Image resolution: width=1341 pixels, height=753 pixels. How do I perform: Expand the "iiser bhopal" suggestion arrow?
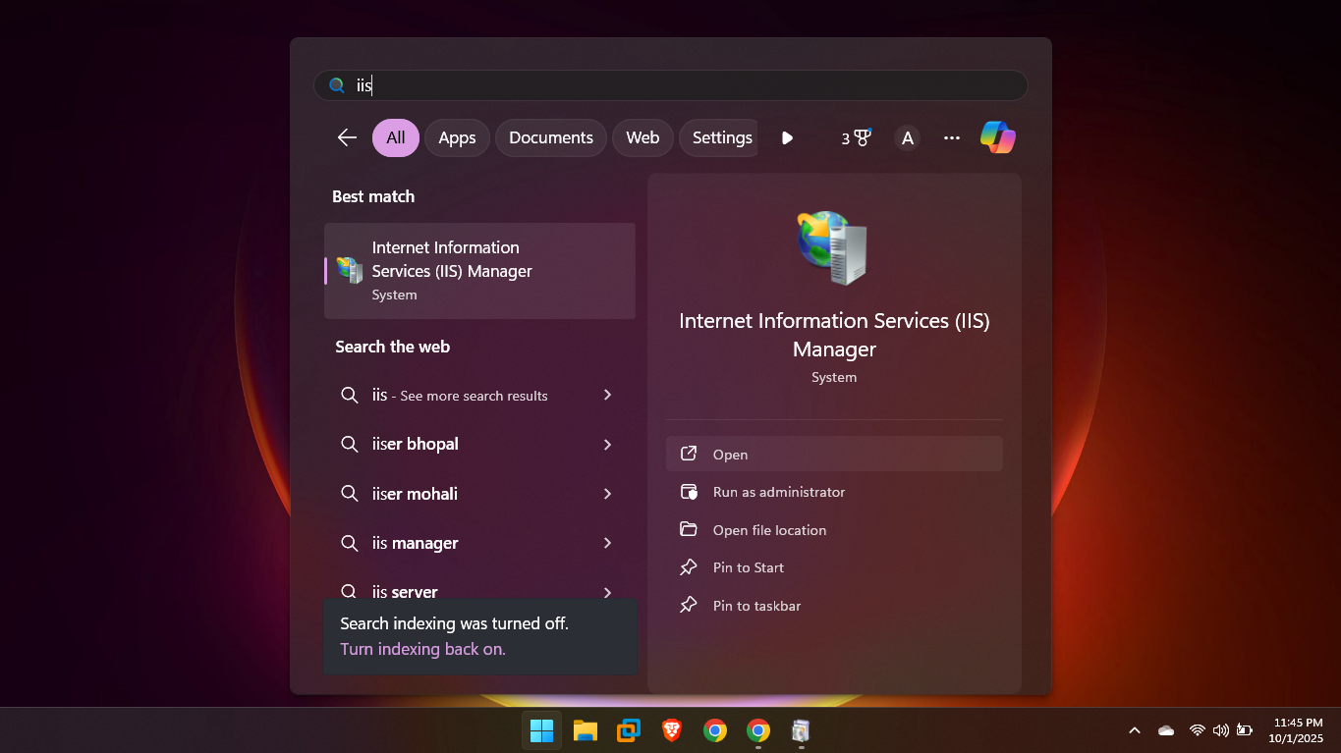[x=607, y=445]
